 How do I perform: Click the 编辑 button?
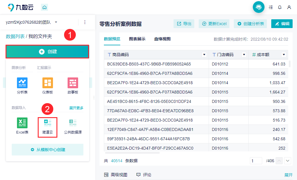point(282,24)
